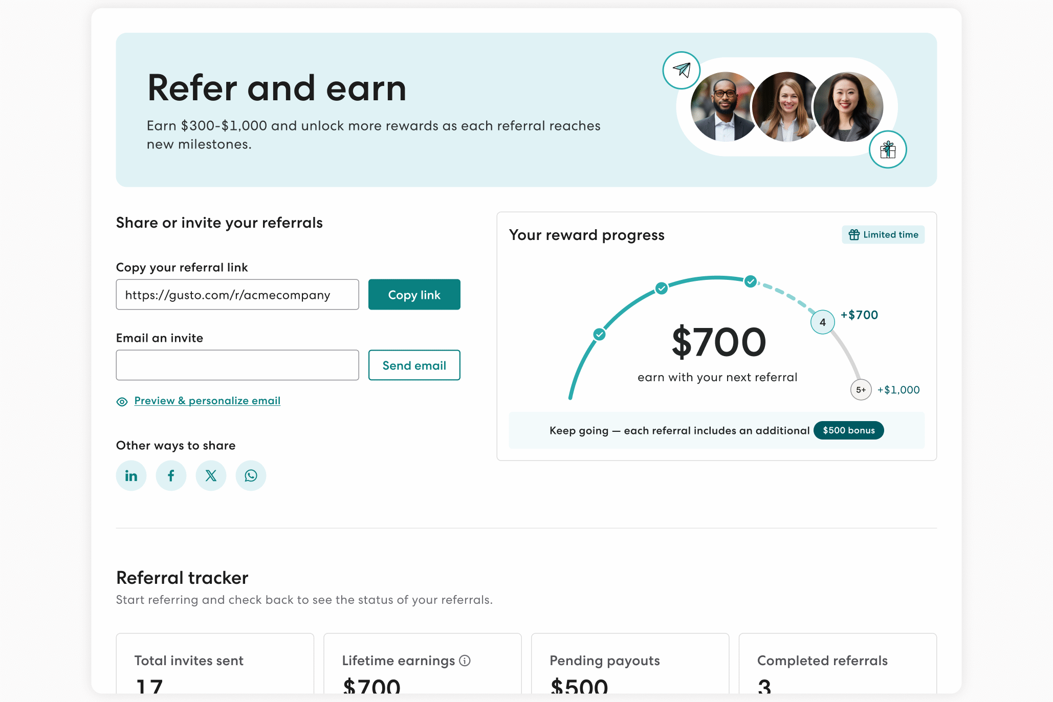Share referral on Facebook

point(171,476)
